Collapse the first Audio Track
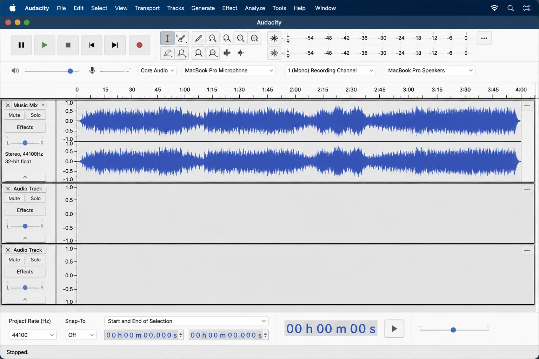 click(x=25, y=238)
